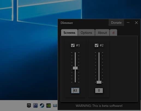141x111 pixels.
Task: Click the Dimmer window title
Action: pyautogui.click(x=67, y=23)
